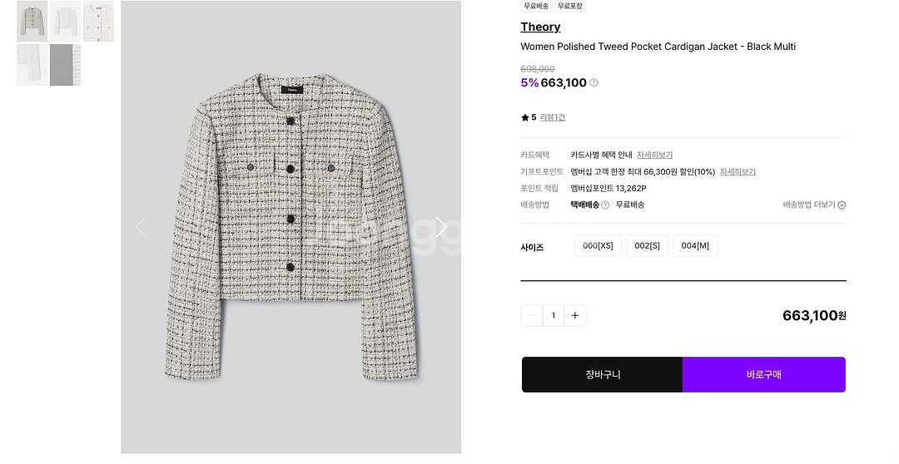Click the purple 바로구매 buy now button
This screenshot has height=464, width=899.
click(x=764, y=374)
